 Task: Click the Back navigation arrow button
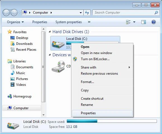(x=6, y=13)
